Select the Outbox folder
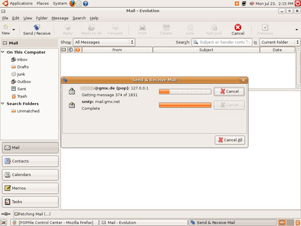Image resolution: width=301 pixels, height=226 pixels. click(x=21, y=82)
